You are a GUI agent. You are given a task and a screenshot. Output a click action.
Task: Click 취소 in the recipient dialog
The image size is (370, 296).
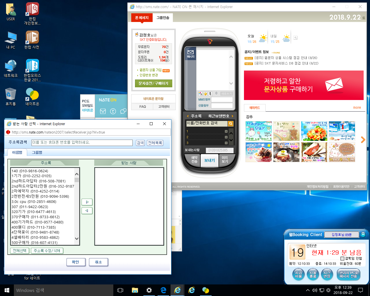pyautogui.click(x=98, y=262)
